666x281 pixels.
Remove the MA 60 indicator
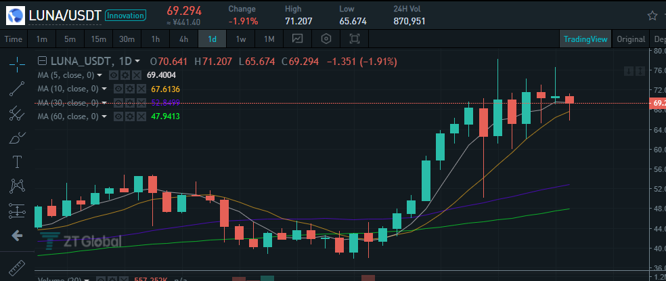click(x=141, y=116)
